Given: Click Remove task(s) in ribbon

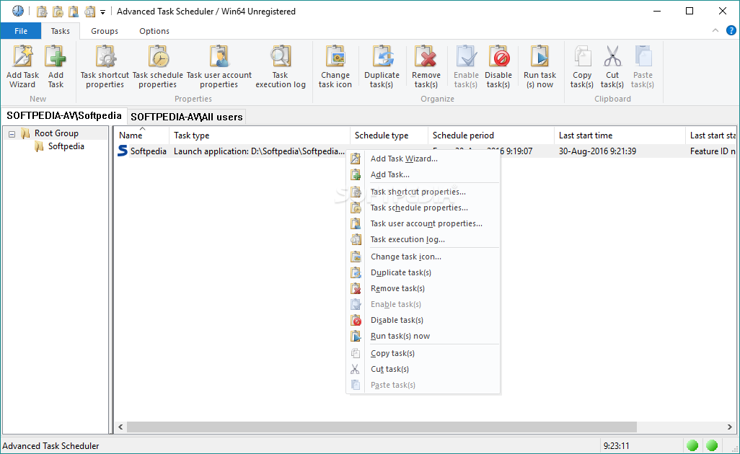Looking at the screenshot, I should point(426,67).
